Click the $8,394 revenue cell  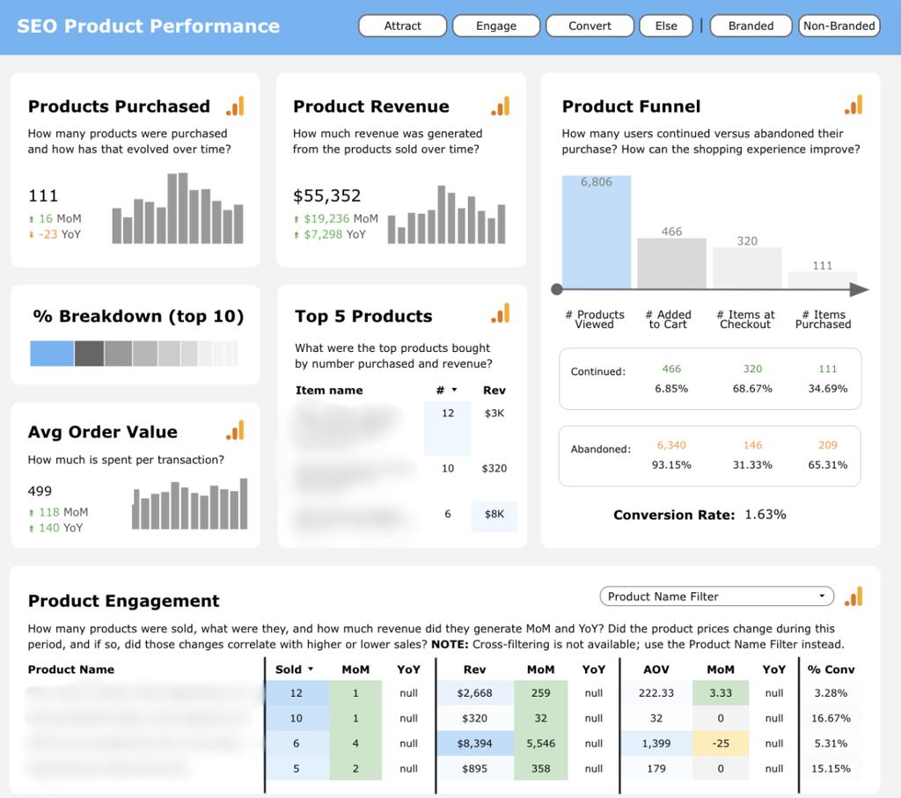pos(474,743)
